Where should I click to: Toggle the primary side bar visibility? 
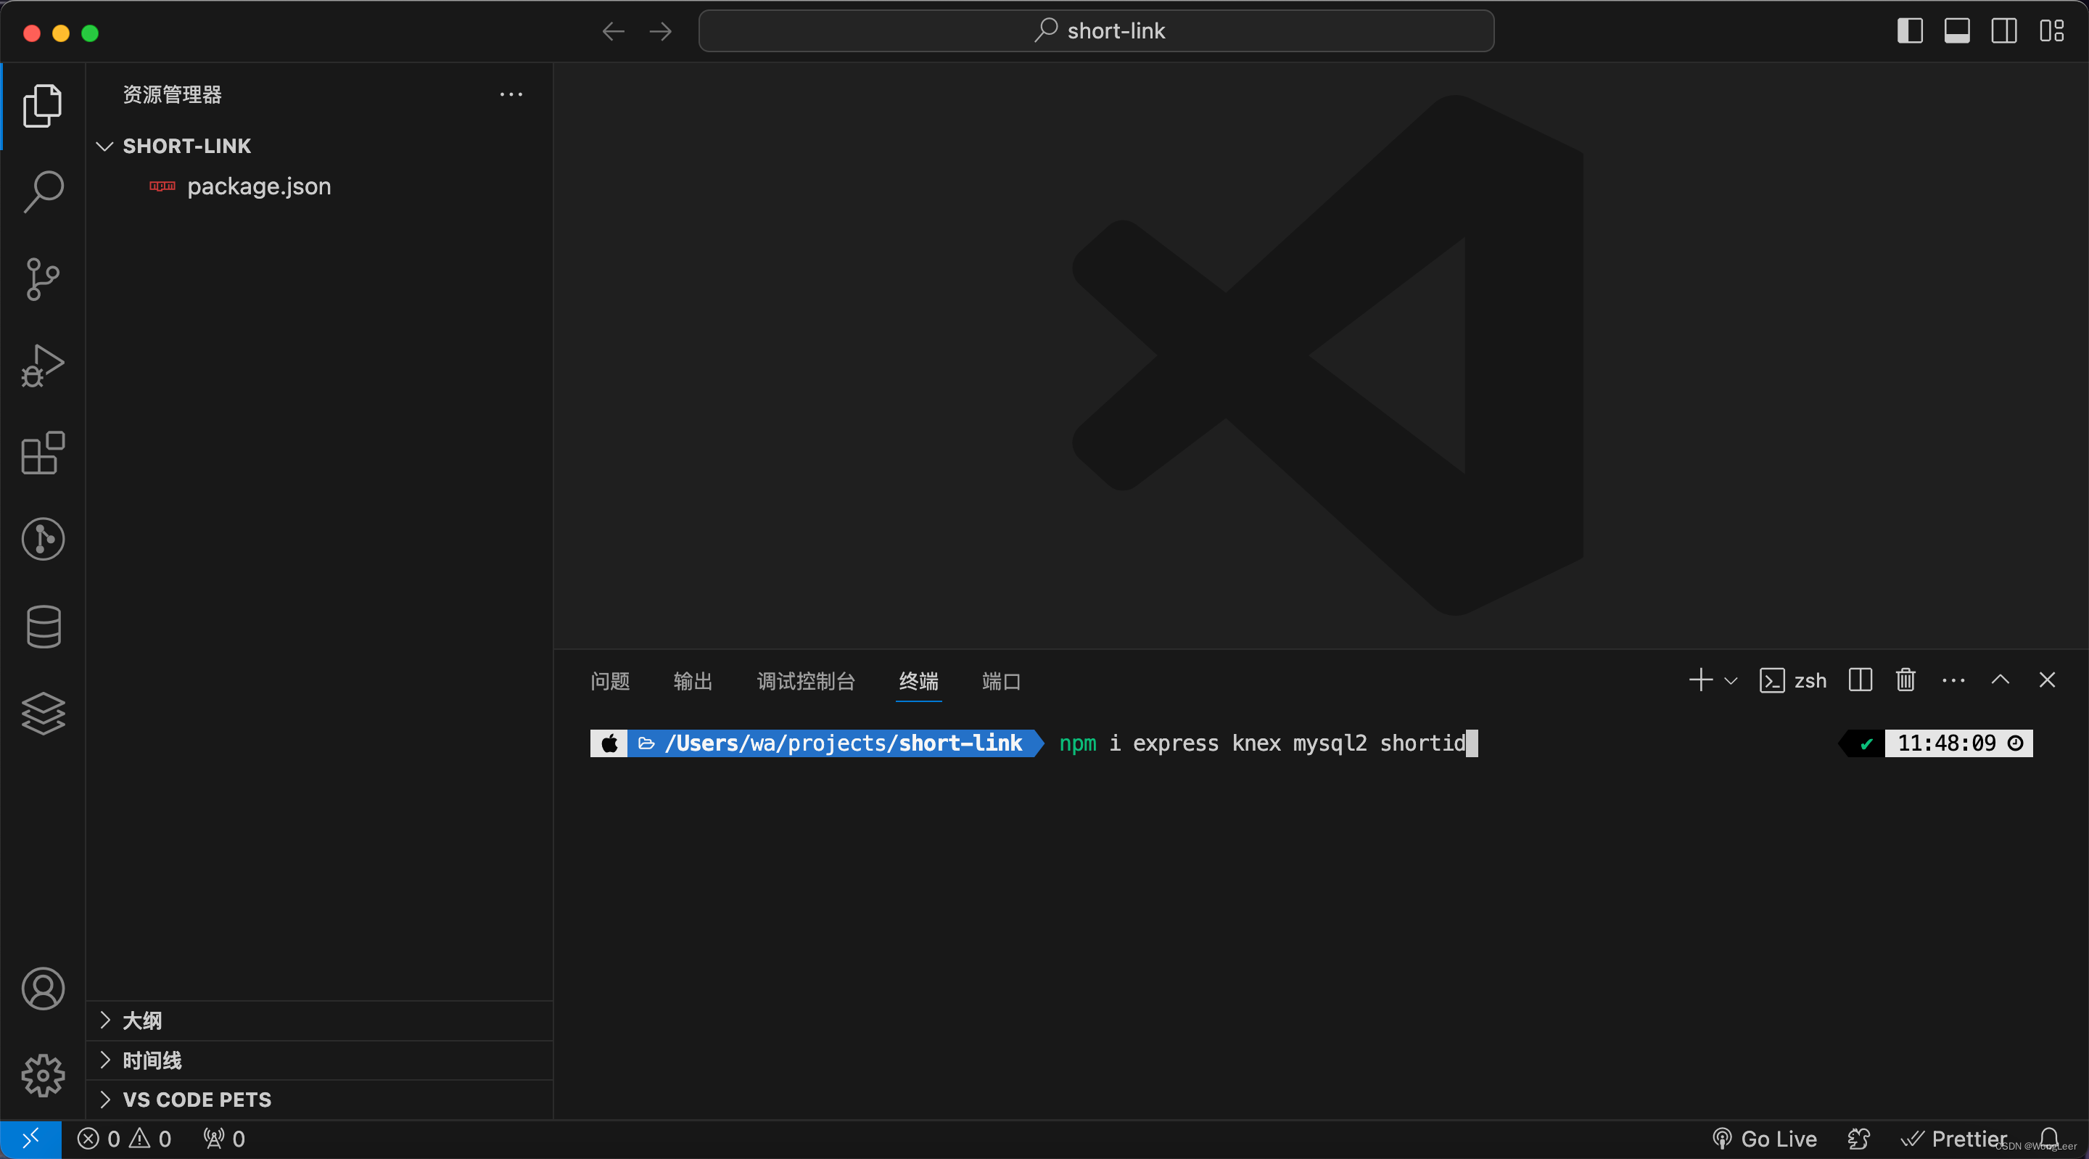(x=1910, y=30)
